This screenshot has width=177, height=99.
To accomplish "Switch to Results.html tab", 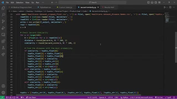I will click(108, 7).
